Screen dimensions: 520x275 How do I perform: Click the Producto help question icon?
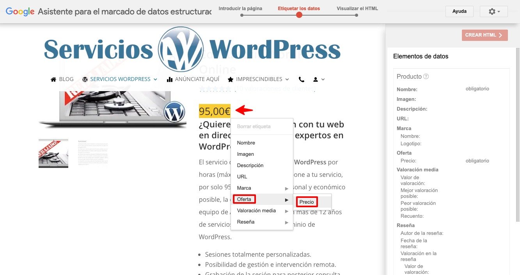(x=426, y=77)
